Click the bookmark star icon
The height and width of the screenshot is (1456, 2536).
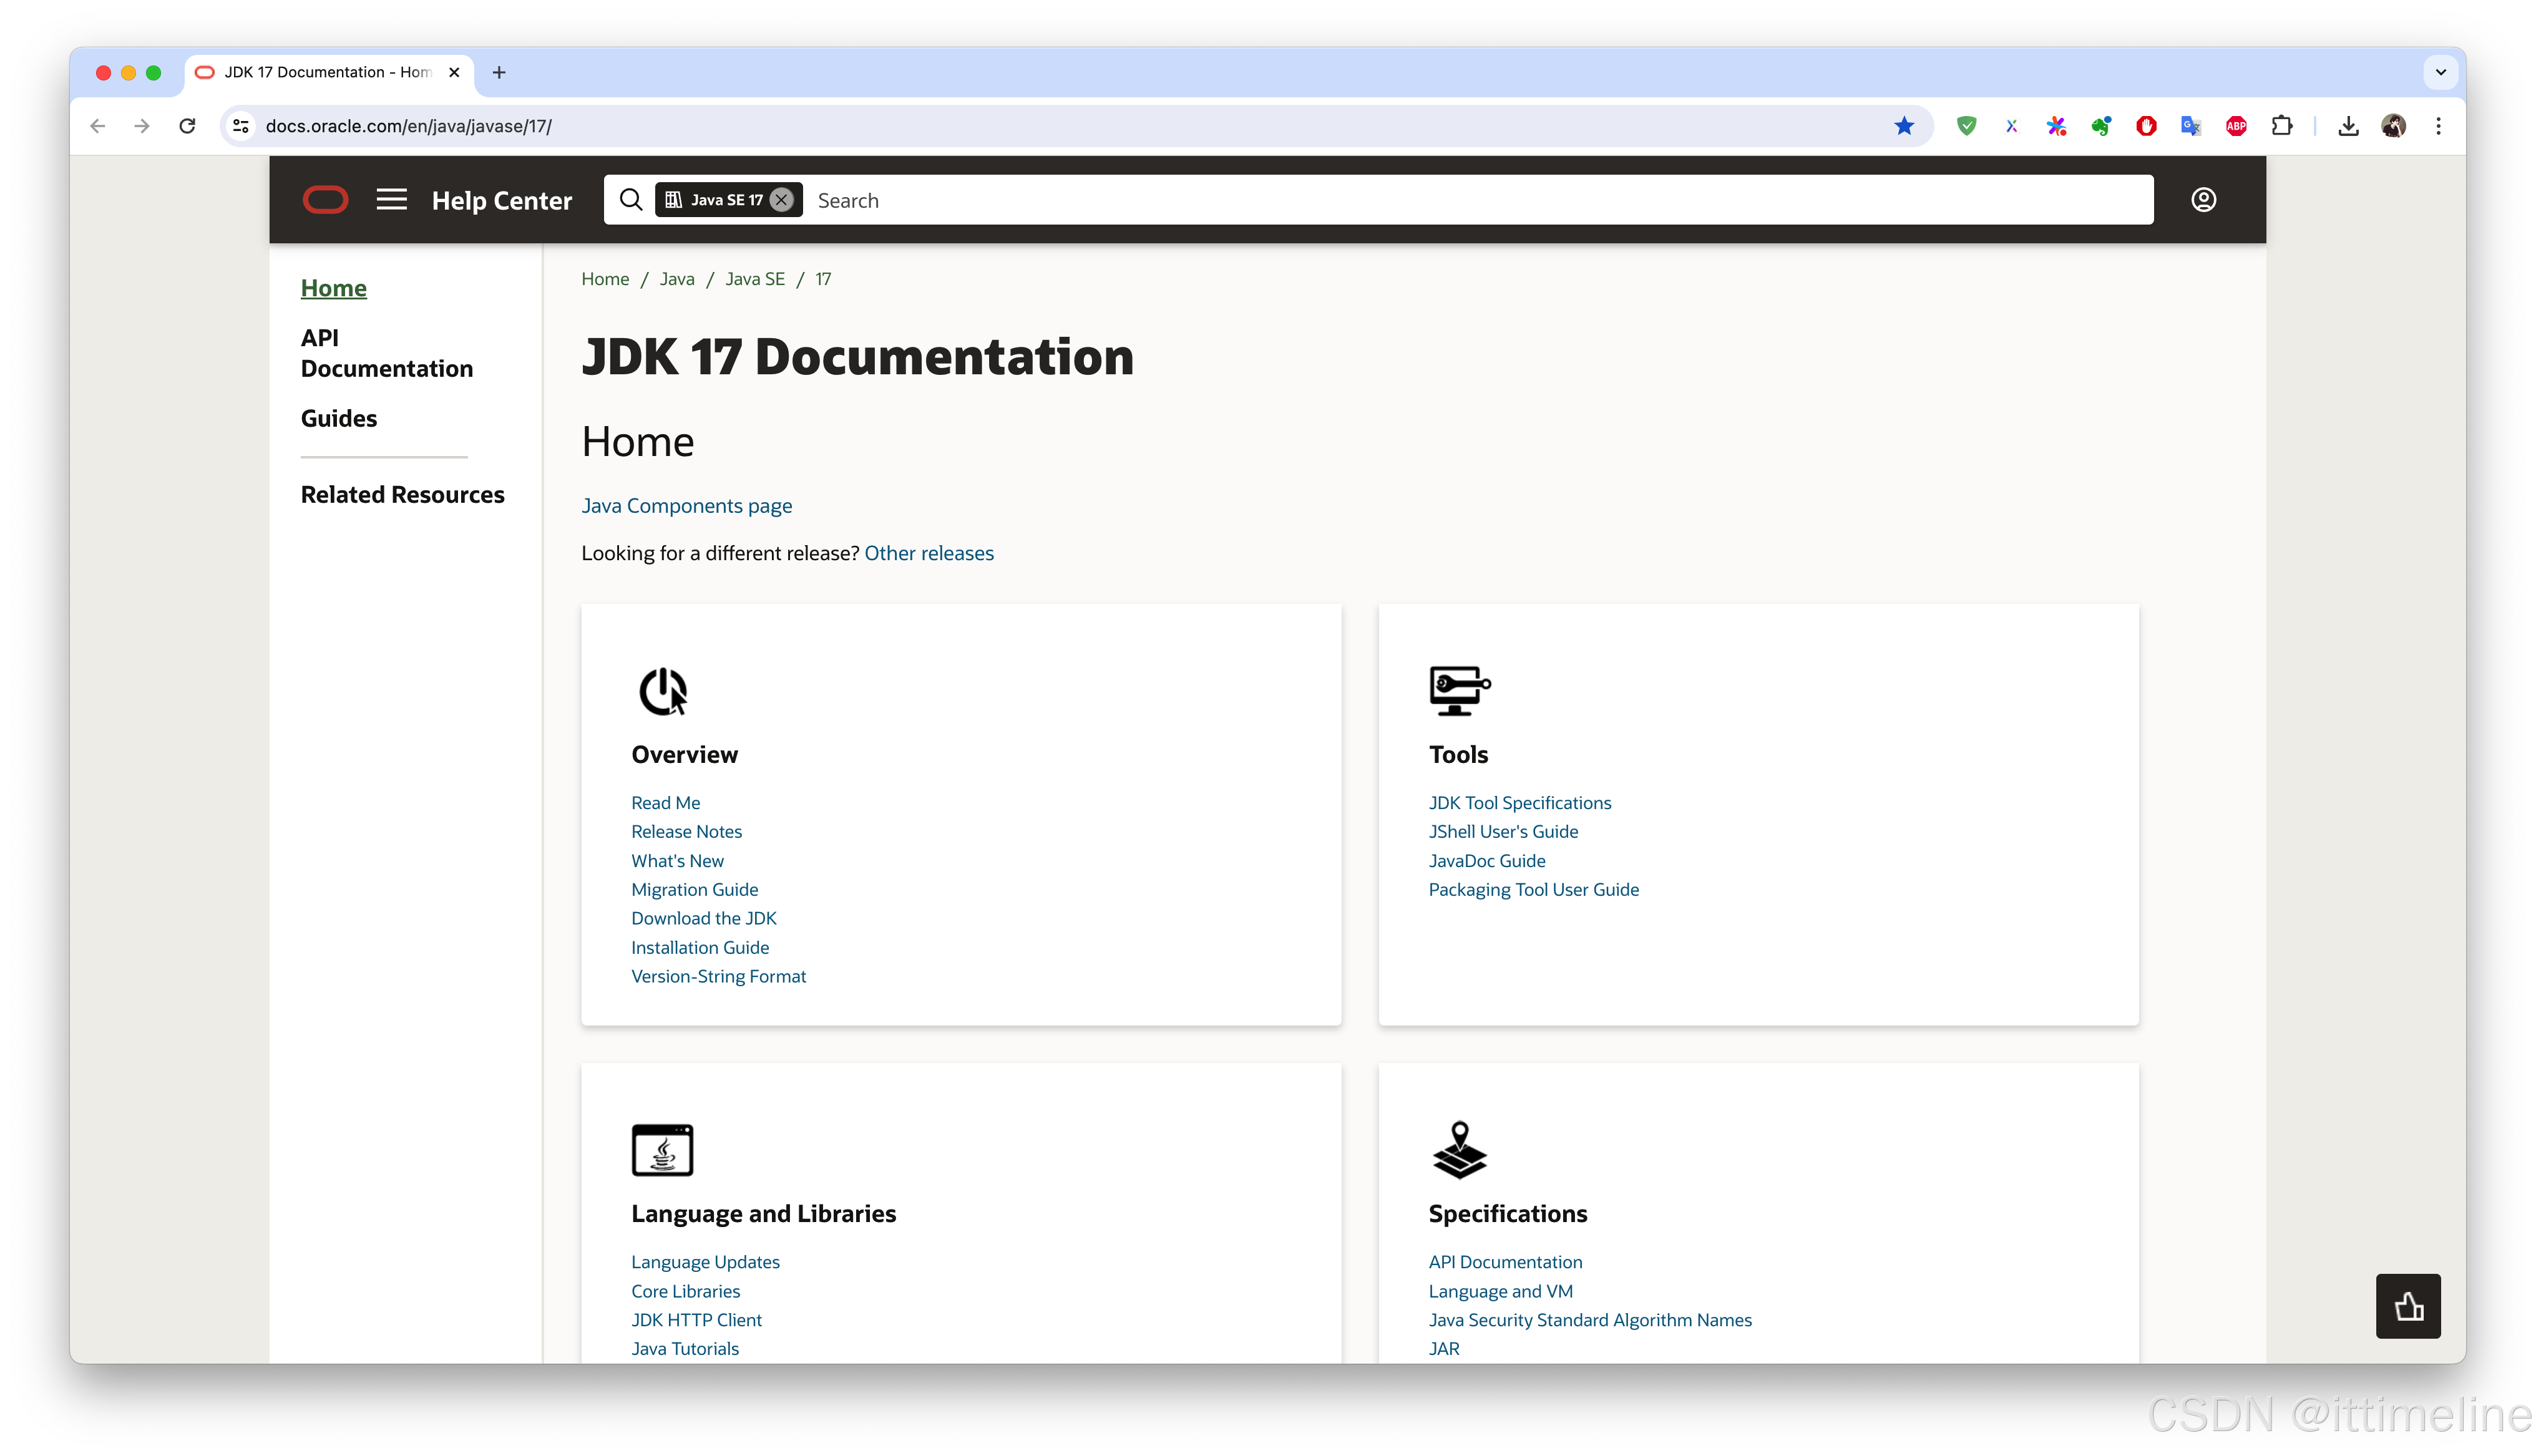pyautogui.click(x=1904, y=126)
